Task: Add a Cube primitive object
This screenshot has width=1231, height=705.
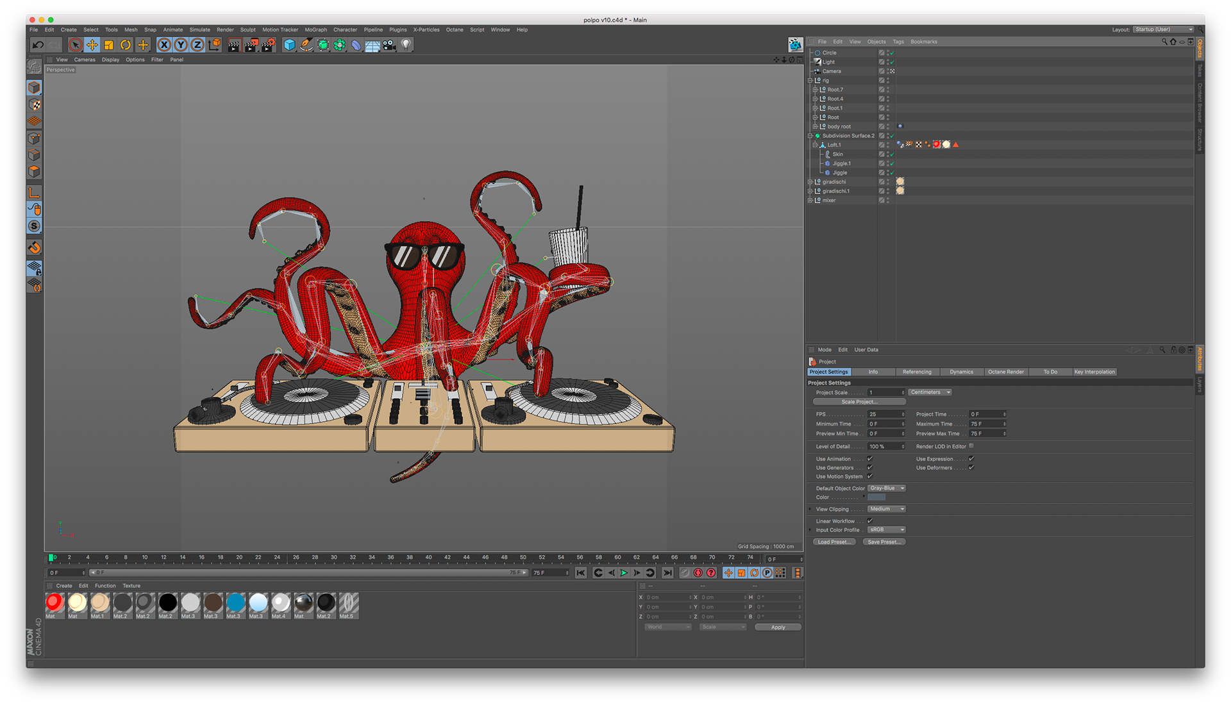Action: coord(290,45)
